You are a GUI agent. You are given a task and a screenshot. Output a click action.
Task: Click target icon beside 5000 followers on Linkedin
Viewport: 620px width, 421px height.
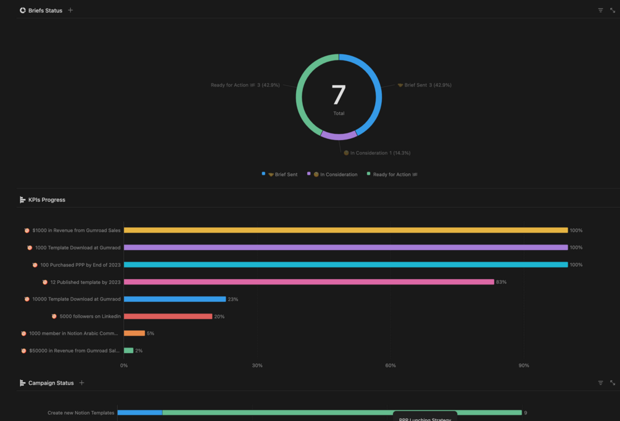point(54,316)
